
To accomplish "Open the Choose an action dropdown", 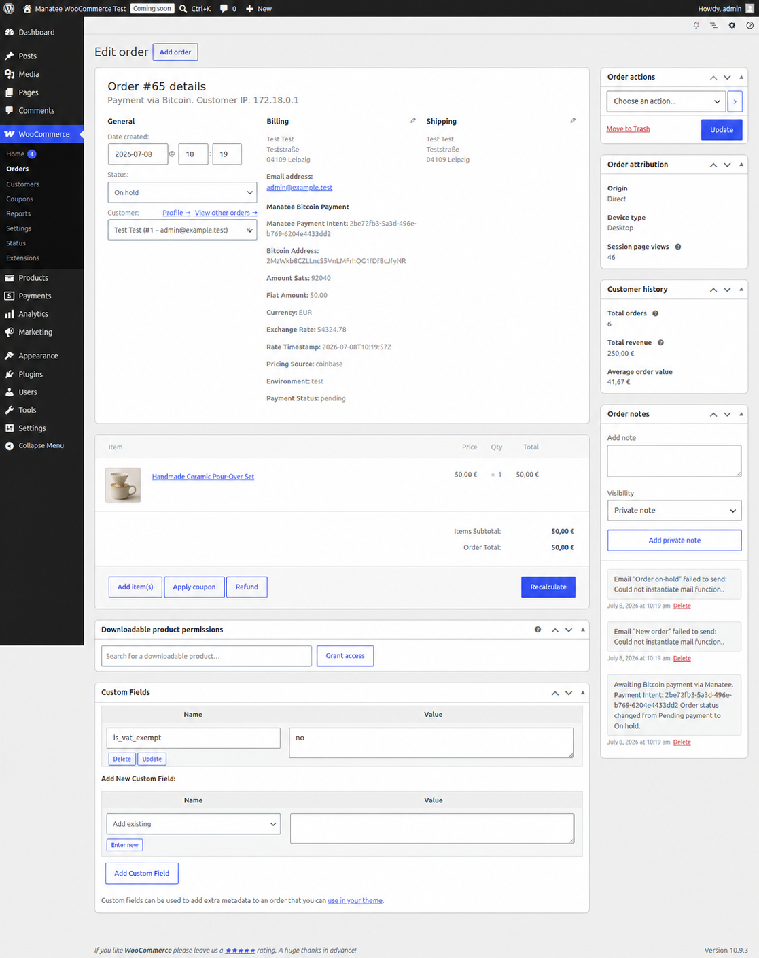I will (x=666, y=101).
